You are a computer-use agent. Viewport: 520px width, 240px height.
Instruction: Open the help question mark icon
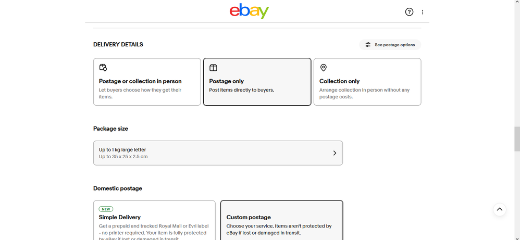409,12
